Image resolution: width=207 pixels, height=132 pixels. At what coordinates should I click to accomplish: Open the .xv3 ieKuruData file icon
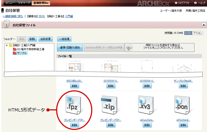146,105
